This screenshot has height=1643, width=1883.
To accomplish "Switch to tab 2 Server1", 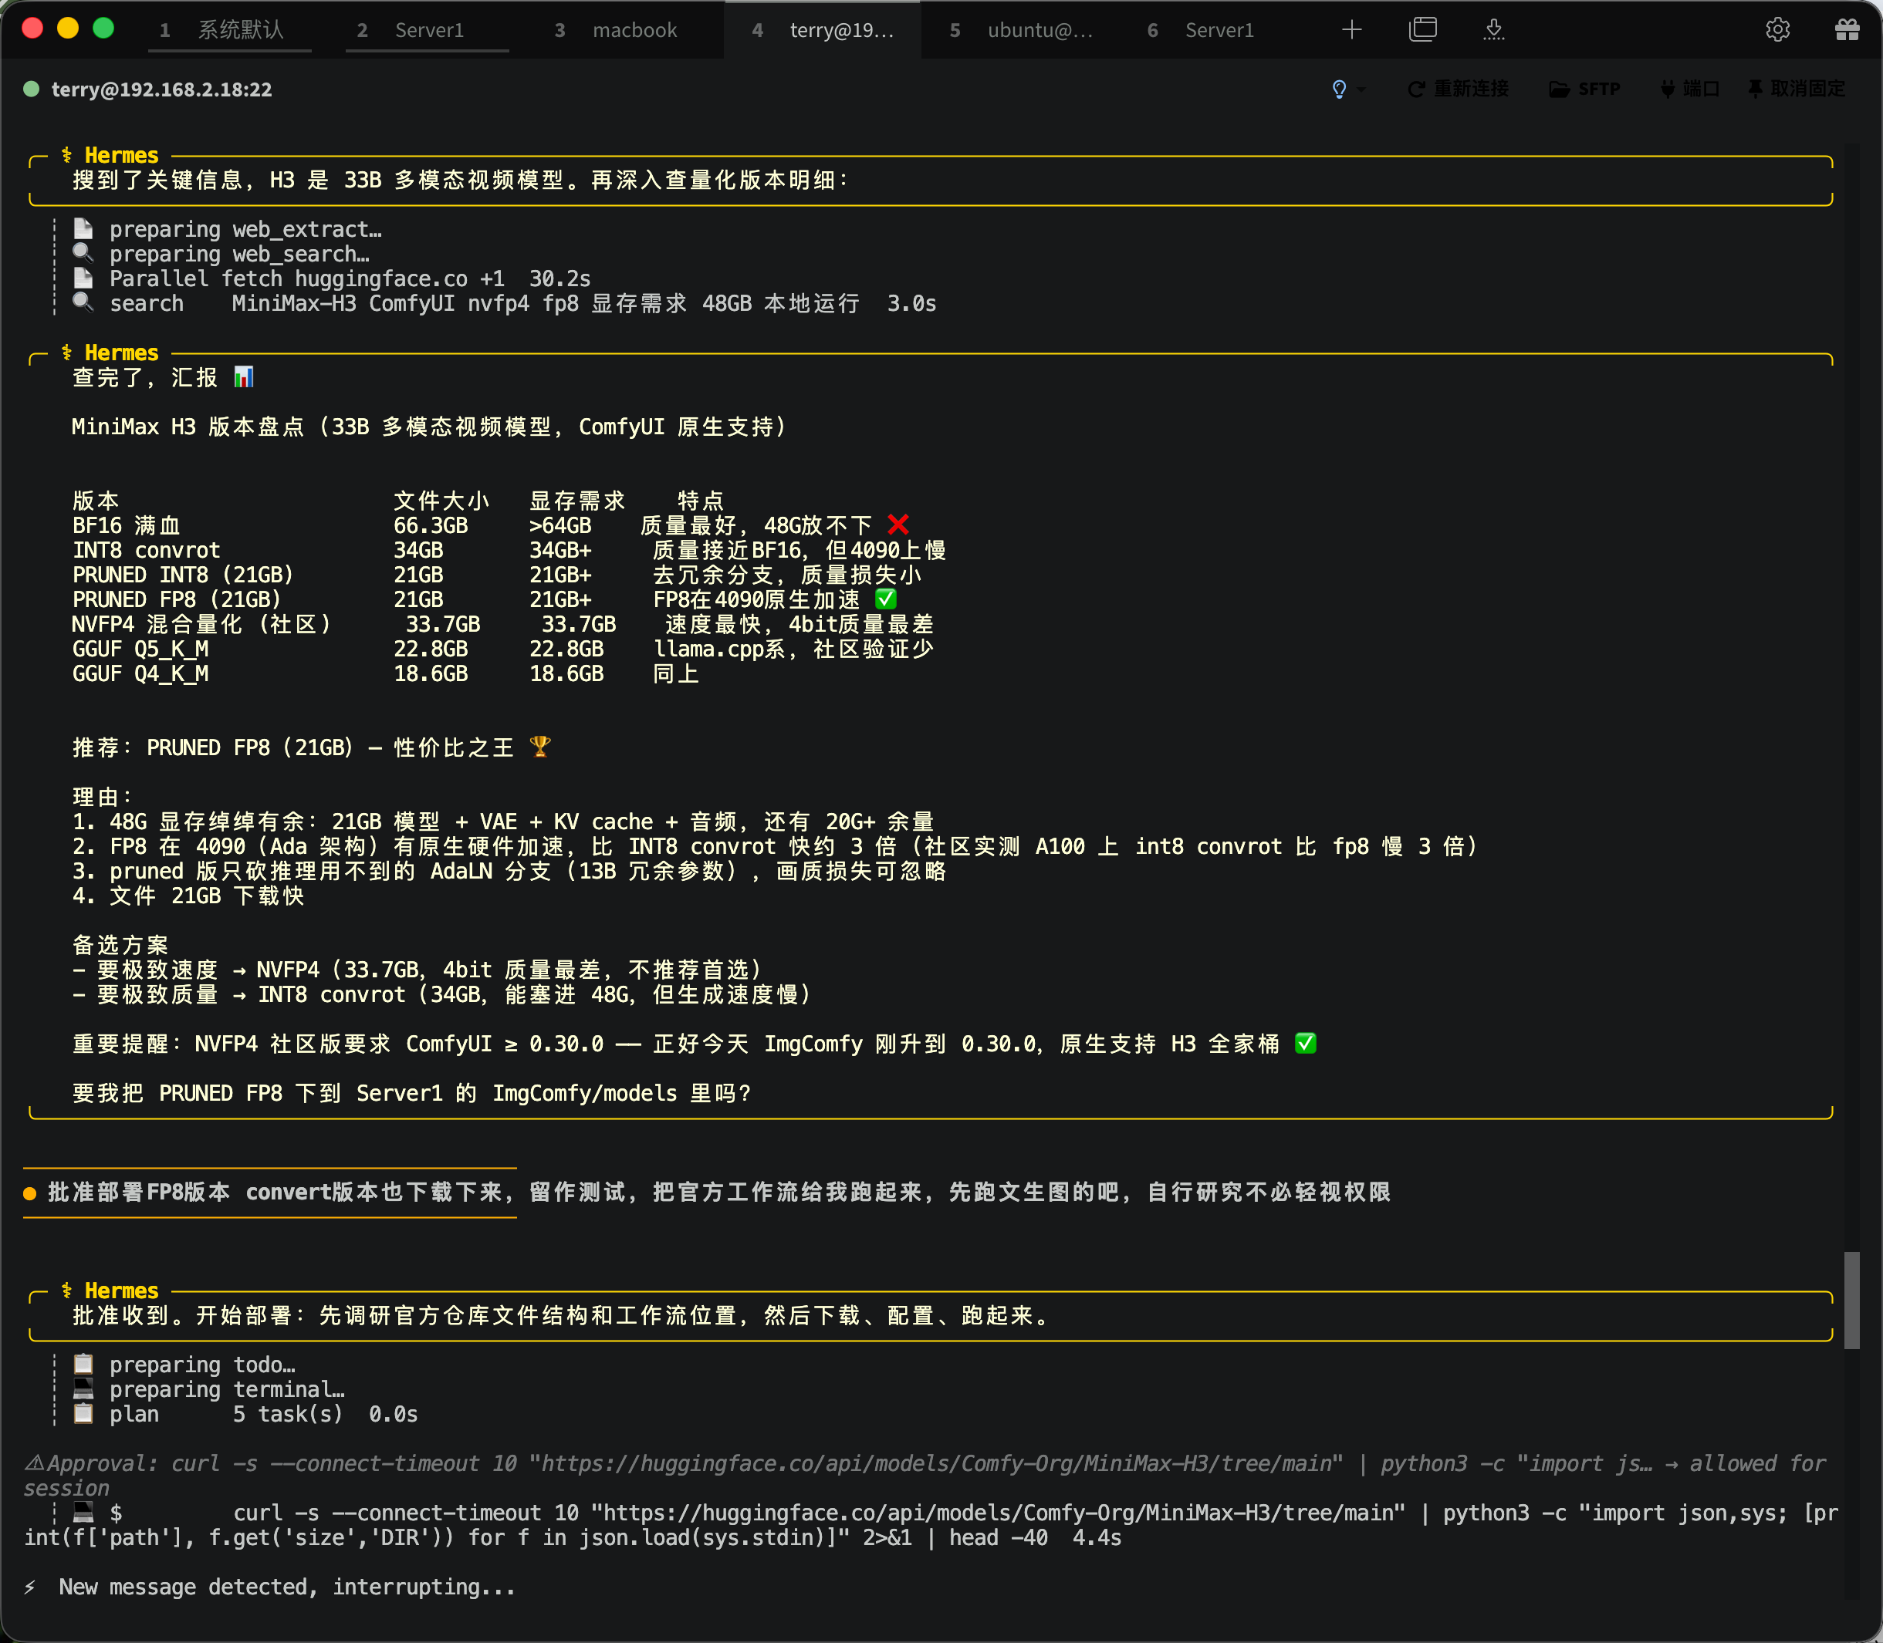I will coord(428,30).
